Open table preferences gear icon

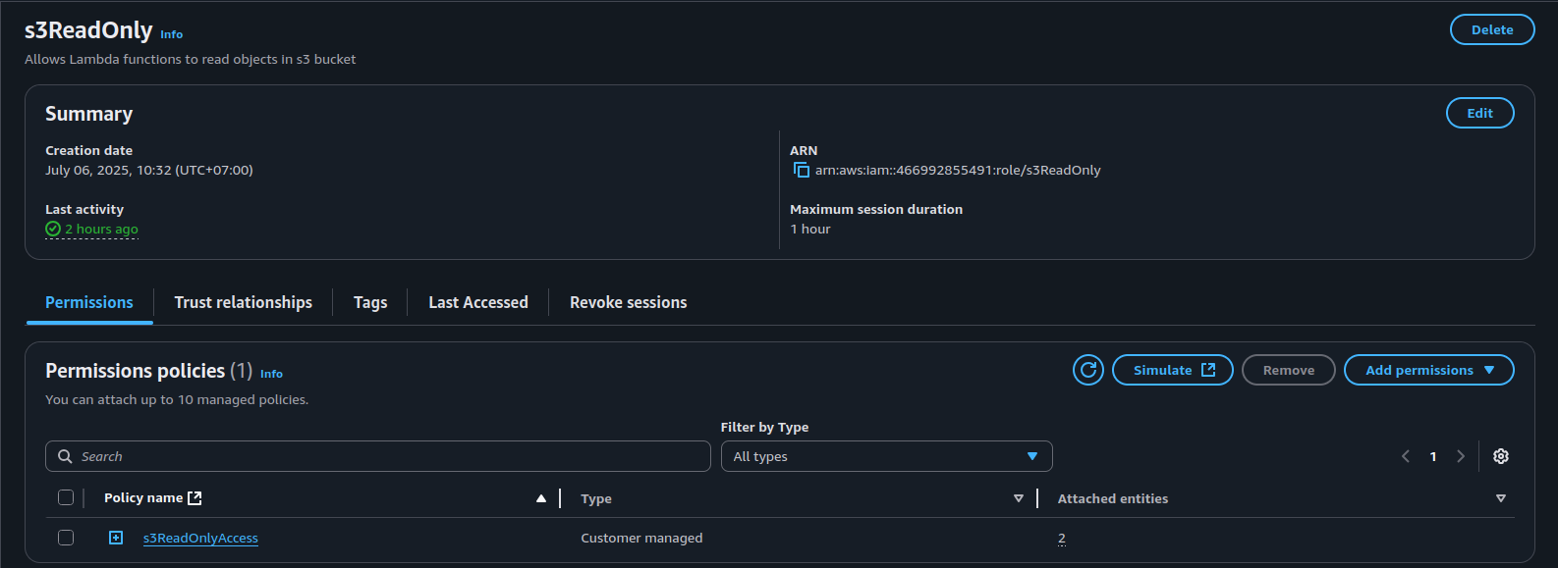coord(1500,456)
